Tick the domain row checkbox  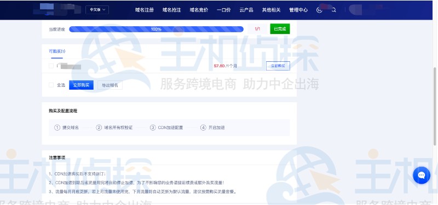pos(51,66)
